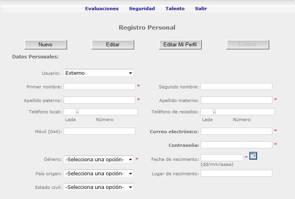
Task: Focus the Primer nombre text field
Action: [x=100, y=86]
